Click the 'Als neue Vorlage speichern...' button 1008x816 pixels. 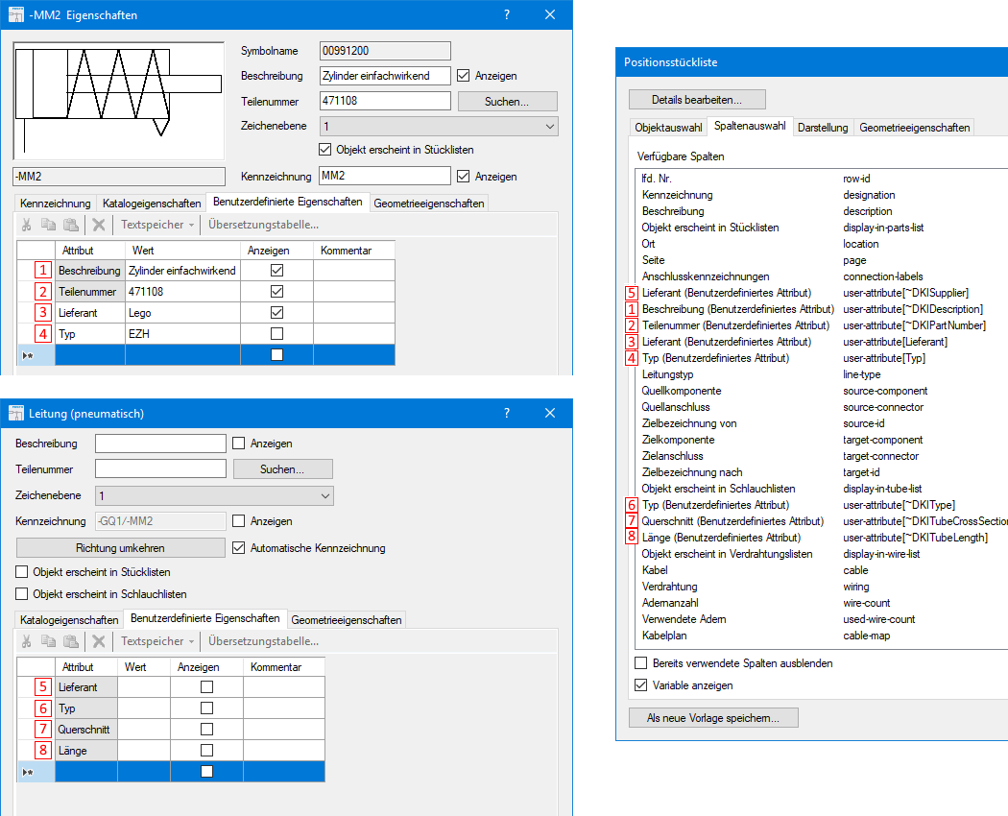(x=712, y=717)
